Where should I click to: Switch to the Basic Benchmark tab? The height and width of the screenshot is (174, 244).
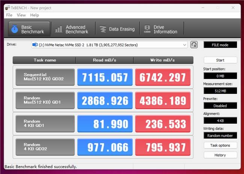(x=29, y=29)
